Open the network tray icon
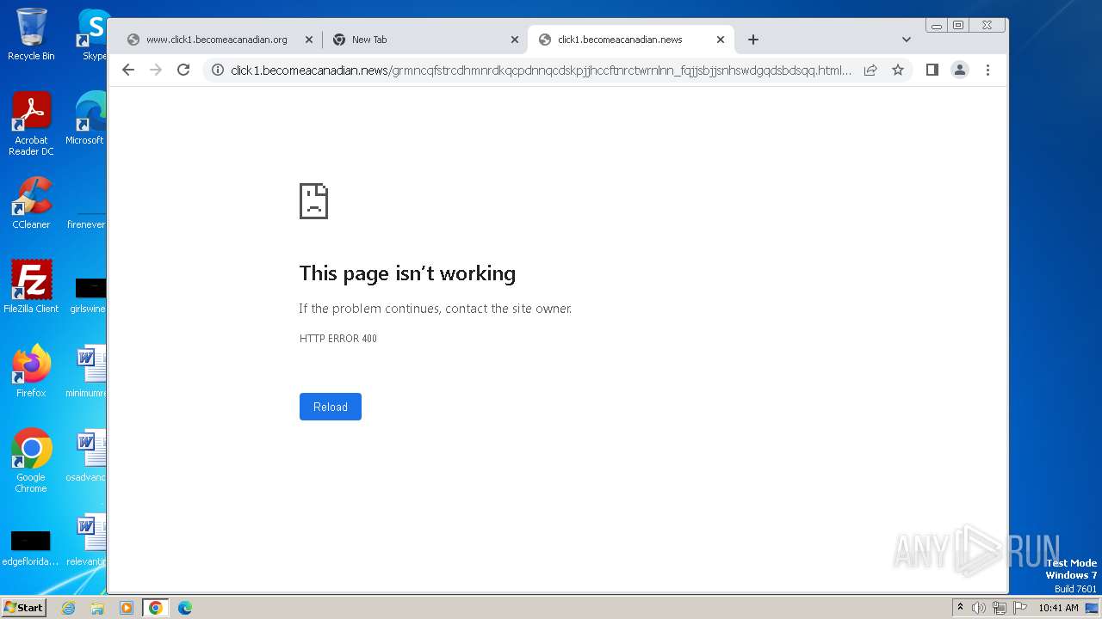This screenshot has width=1102, height=619. click(1000, 608)
